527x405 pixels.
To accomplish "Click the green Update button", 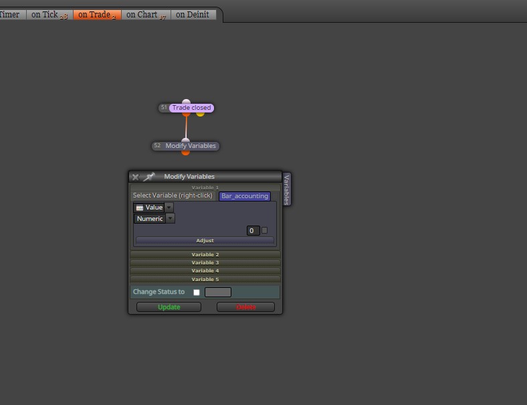I will pyautogui.click(x=169, y=307).
